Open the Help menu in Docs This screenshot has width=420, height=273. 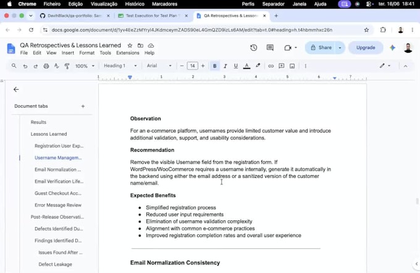(x=149, y=53)
